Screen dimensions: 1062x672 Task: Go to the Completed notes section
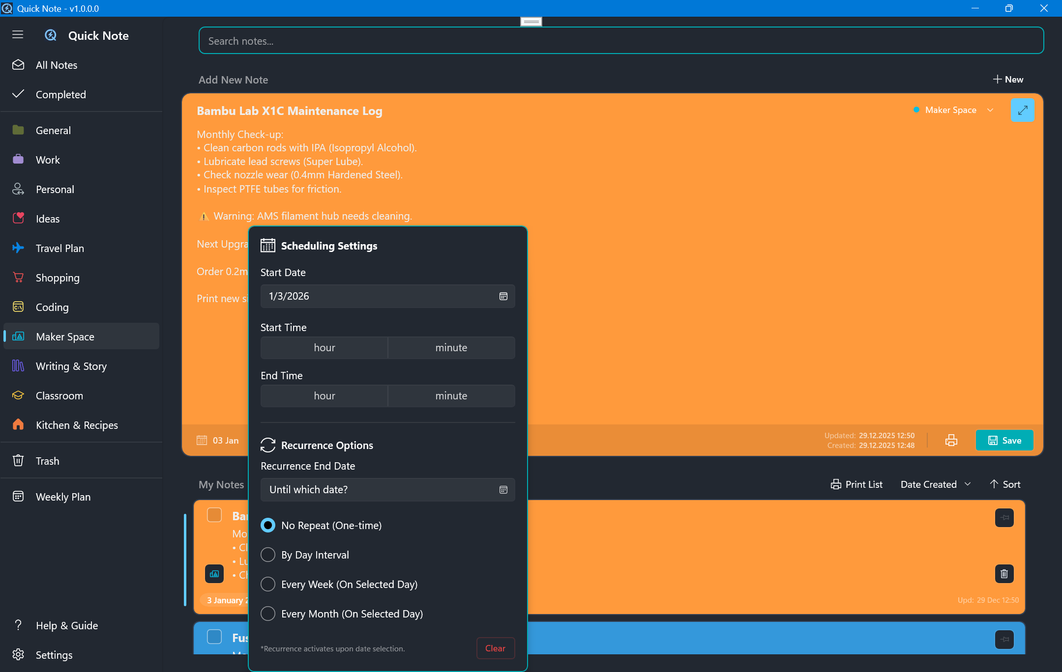pyautogui.click(x=60, y=94)
